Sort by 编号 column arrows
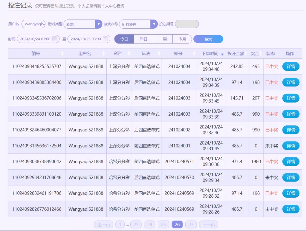Image resolution: width=306 pixels, height=231 pixels. pos(62,54)
